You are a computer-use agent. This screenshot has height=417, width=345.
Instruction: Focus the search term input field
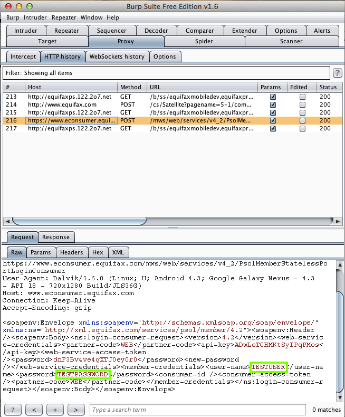198,410
